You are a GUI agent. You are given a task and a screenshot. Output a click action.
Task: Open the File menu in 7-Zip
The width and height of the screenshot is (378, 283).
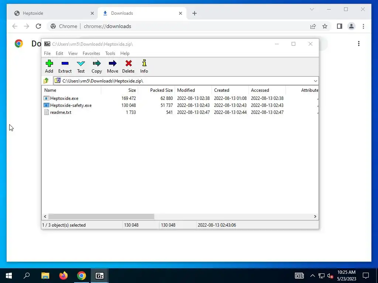47,53
